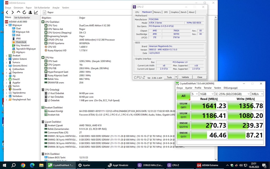The width and height of the screenshot is (270, 169).
Task: Open the 1GiB test size dropdown
Action: pos(207,94)
